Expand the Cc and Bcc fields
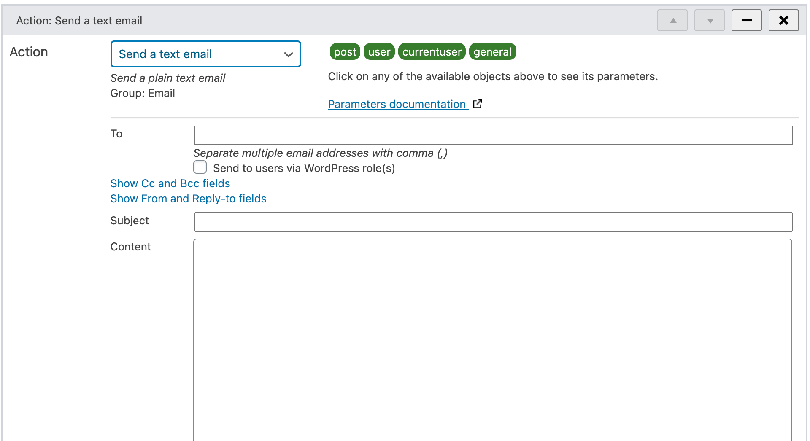This screenshot has height=441, width=810. [170, 183]
